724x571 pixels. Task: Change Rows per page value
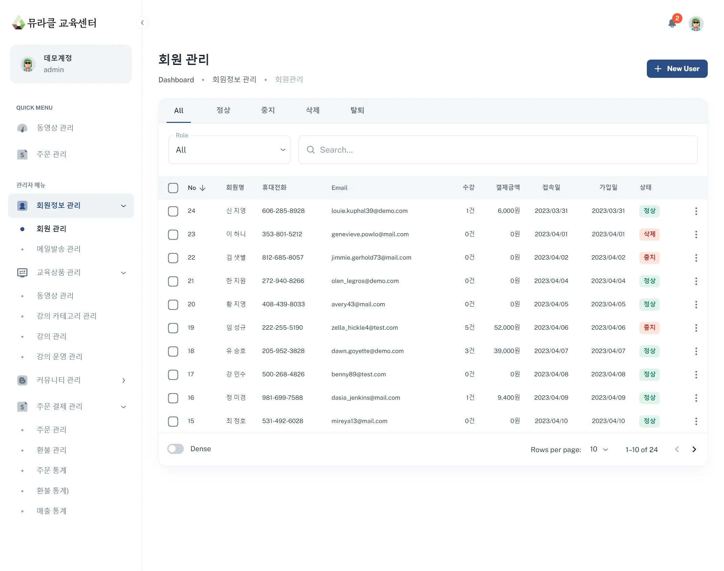pyautogui.click(x=597, y=449)
